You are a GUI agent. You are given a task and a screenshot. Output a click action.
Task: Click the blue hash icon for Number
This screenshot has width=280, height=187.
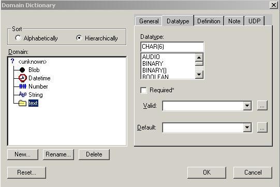click(x=23, y=87)
